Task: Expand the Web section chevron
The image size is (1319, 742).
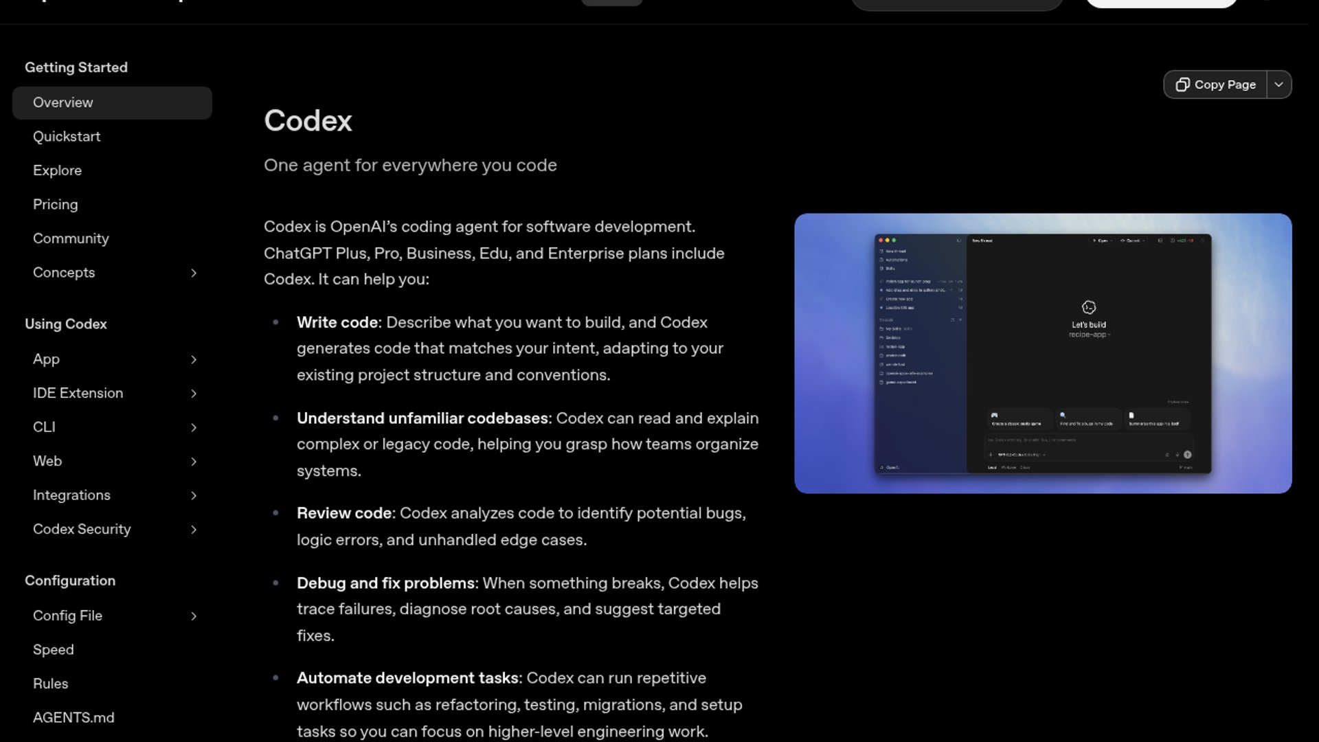Action: click(194, 462)
